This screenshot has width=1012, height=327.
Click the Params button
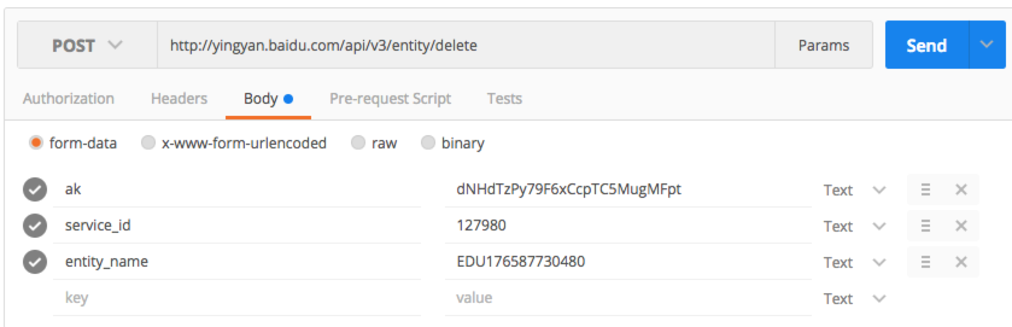(823, 45)
